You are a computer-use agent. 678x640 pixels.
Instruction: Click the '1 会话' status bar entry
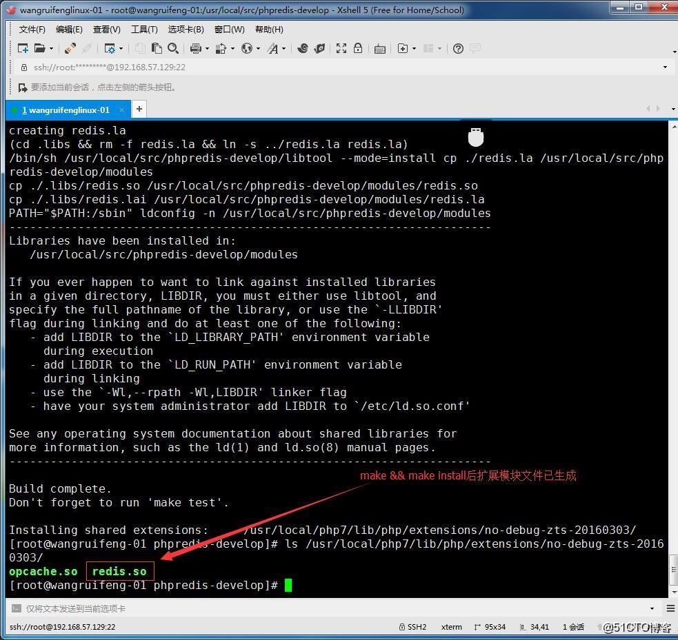pyautogui.click(x=573, y=627)
